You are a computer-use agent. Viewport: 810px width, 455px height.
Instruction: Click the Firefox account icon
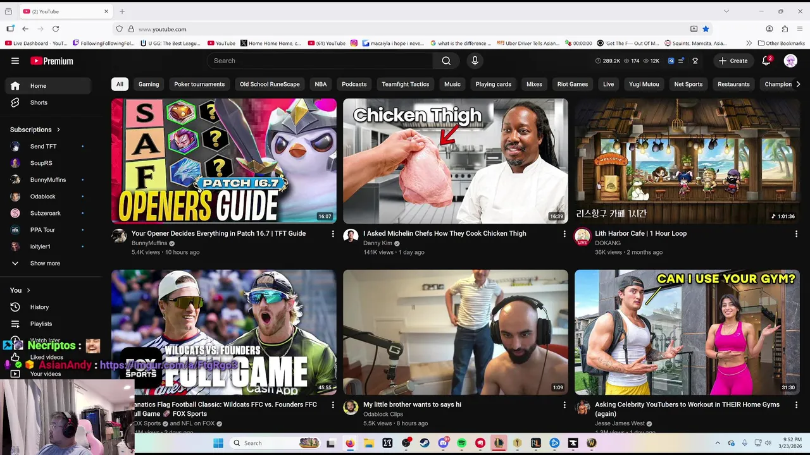pyautogui.click(x=769, y=29)
